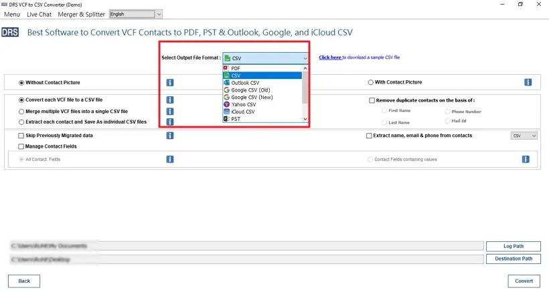Click info icon beside Contact Fields containing values

point(526,159)
